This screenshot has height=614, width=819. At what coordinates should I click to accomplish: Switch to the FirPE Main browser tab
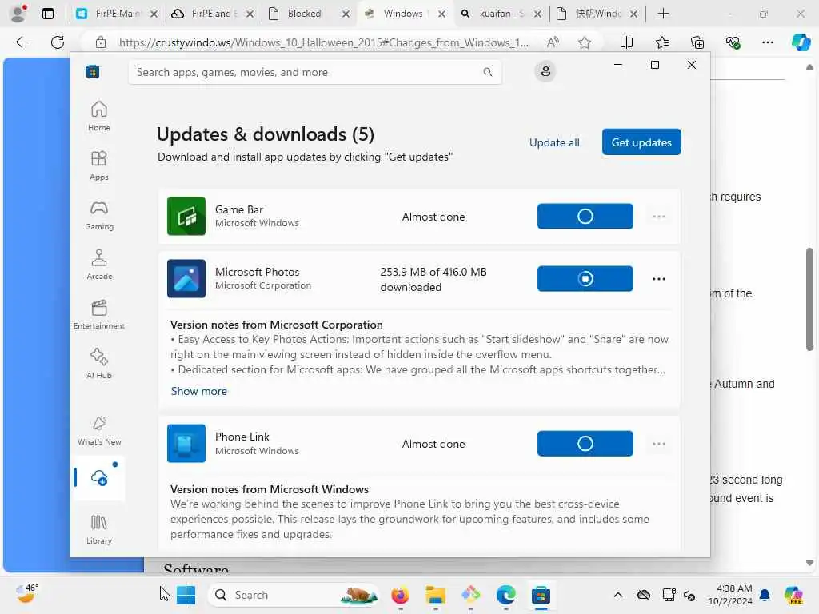tap(117, 14)
